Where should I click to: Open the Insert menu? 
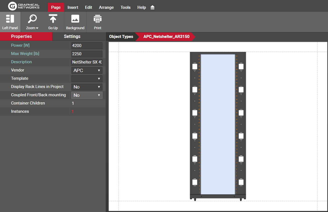pos(73,7)
